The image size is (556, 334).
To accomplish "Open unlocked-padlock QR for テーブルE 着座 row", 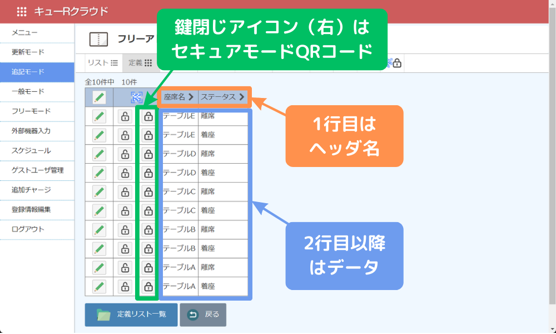I will pos(125,135).
